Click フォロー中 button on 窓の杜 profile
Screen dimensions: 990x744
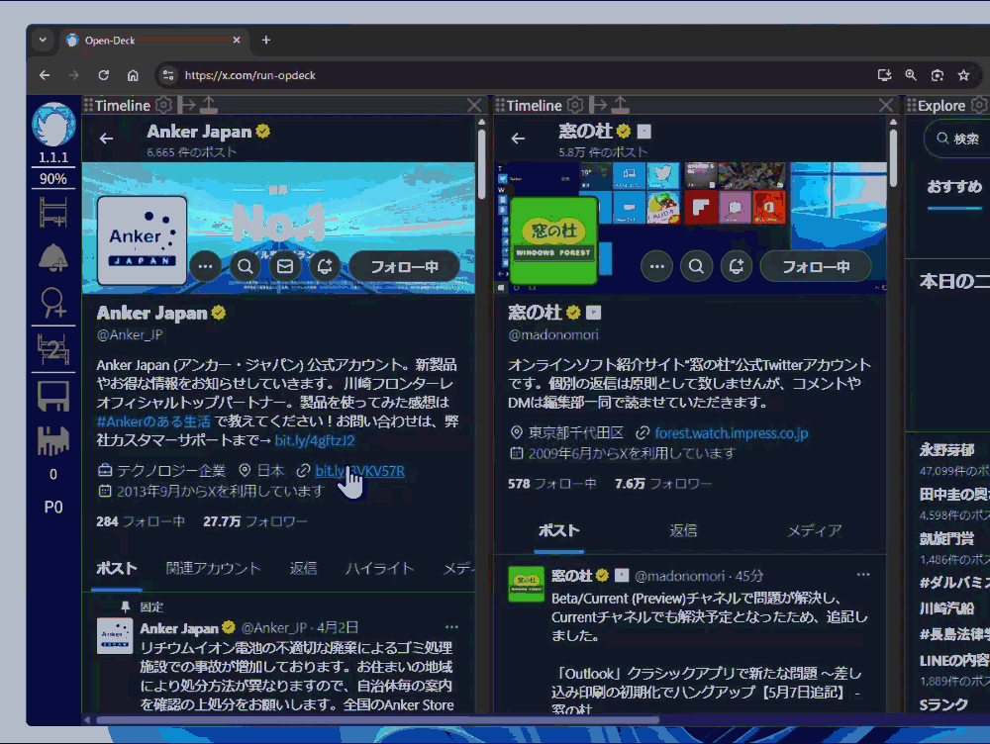click(x=816, y=266)
